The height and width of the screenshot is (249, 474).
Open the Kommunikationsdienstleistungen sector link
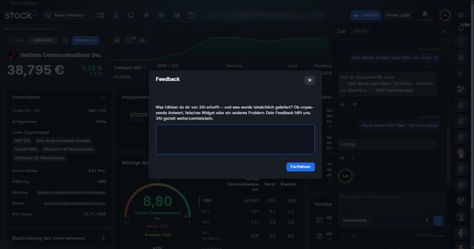75,204
